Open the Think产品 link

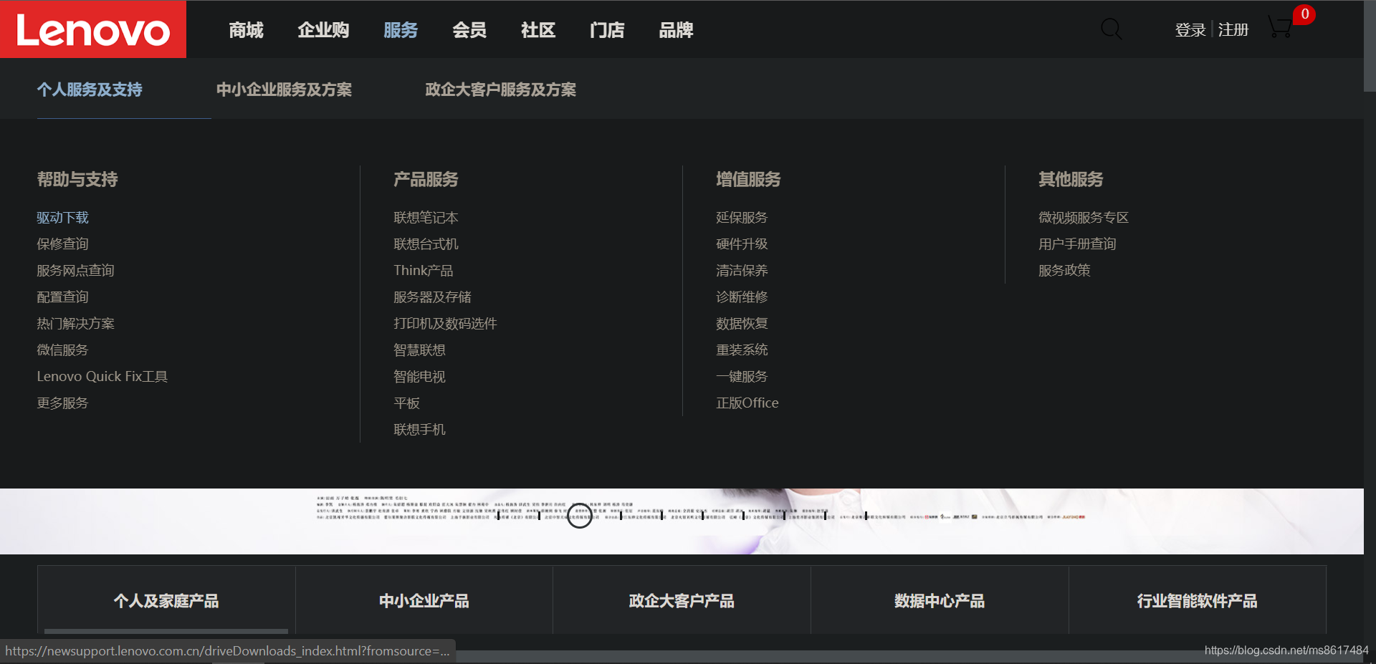[424, 271]
